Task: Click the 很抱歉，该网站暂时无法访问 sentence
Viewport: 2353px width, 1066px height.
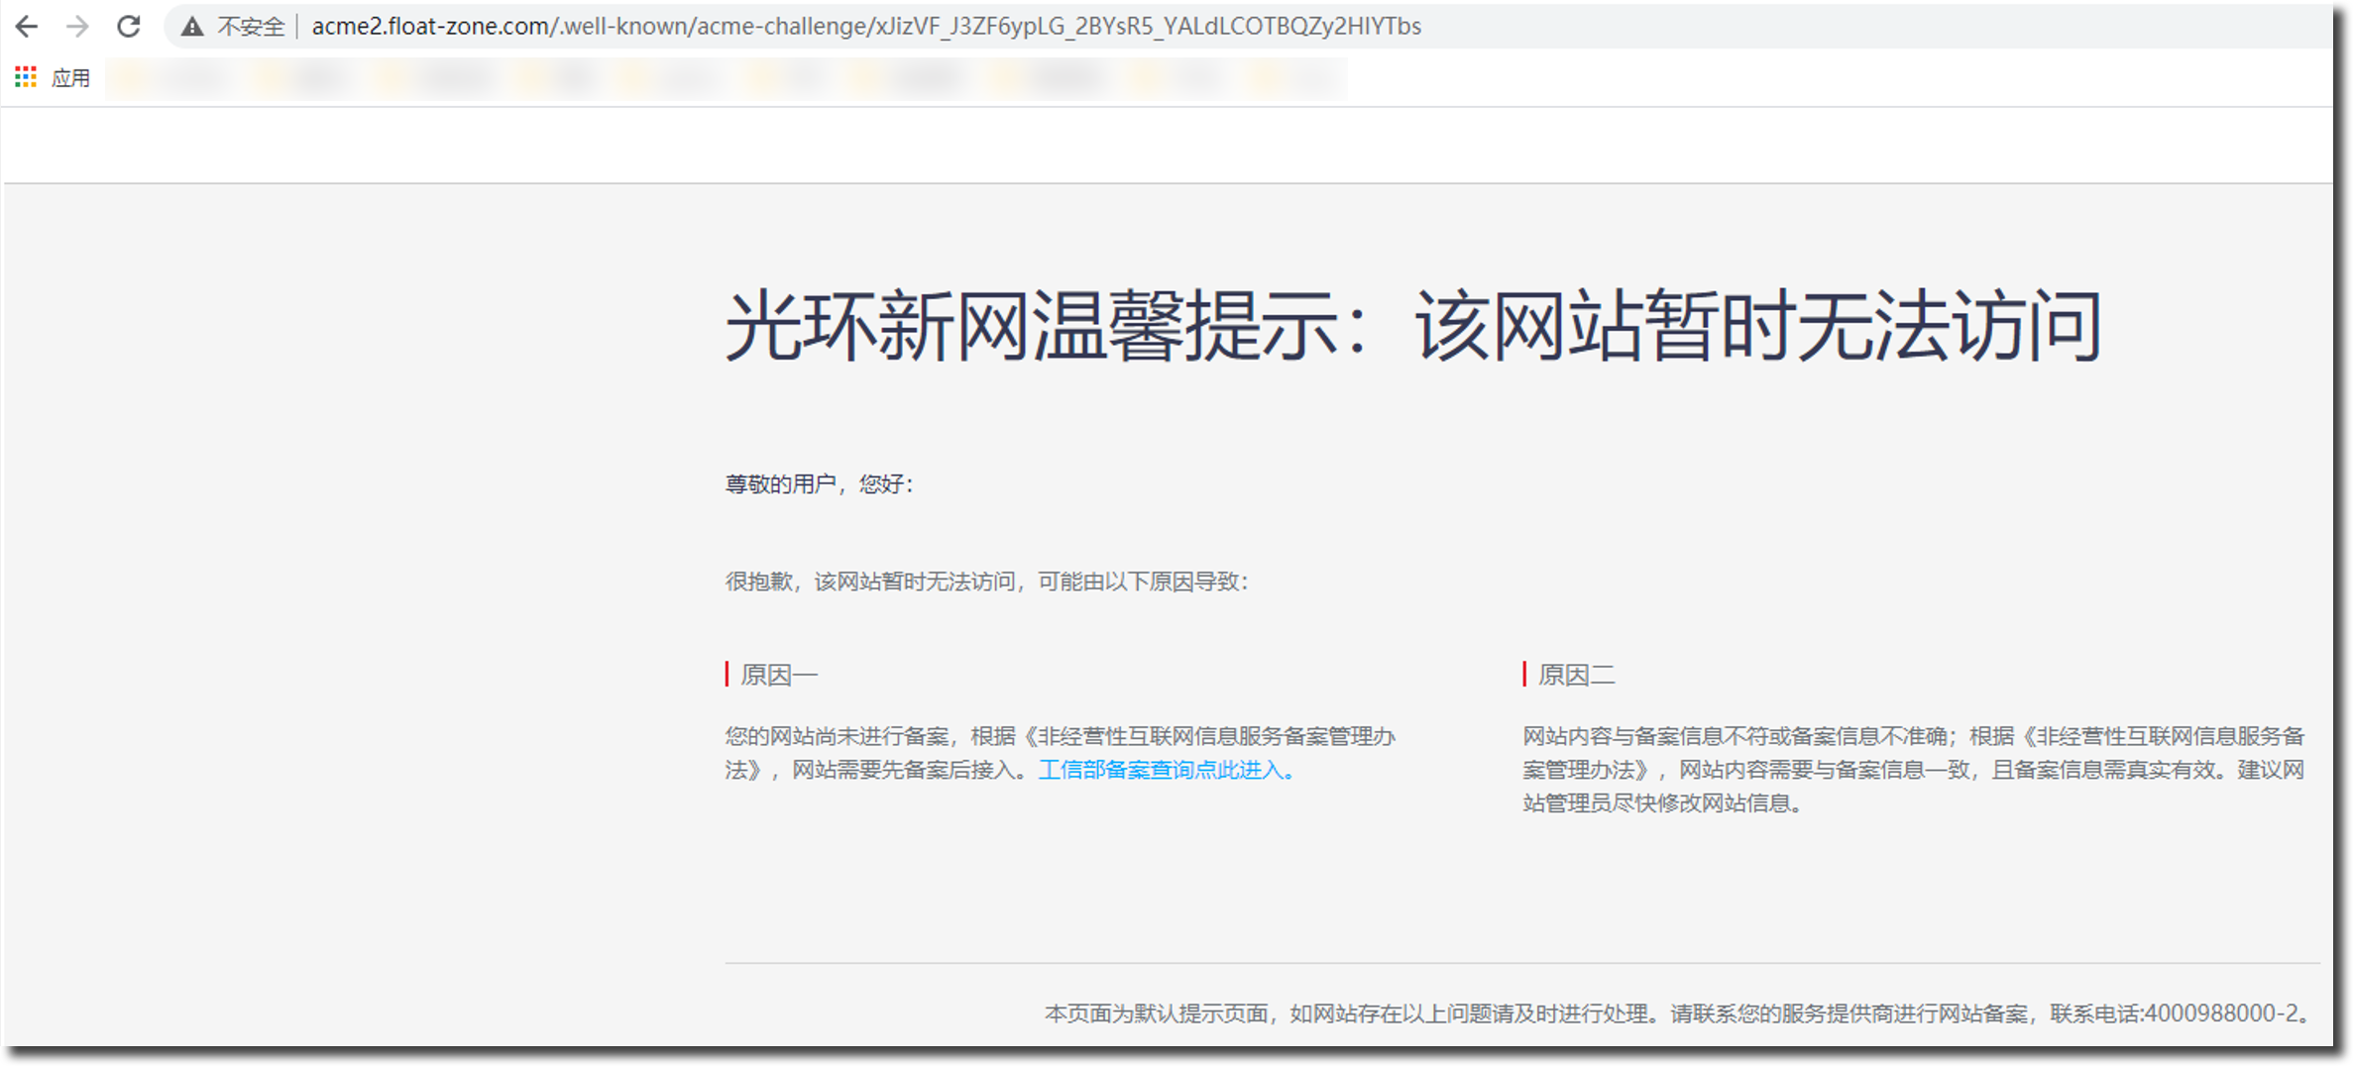Action: (x=986, y=582)
